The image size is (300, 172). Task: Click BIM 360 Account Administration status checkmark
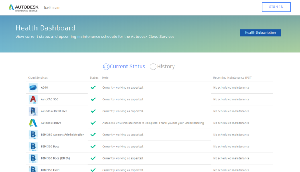point(93,135)
